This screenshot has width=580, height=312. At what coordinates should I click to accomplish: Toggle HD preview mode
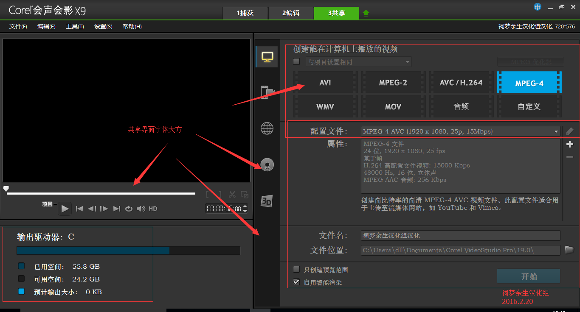click(153, 209)
